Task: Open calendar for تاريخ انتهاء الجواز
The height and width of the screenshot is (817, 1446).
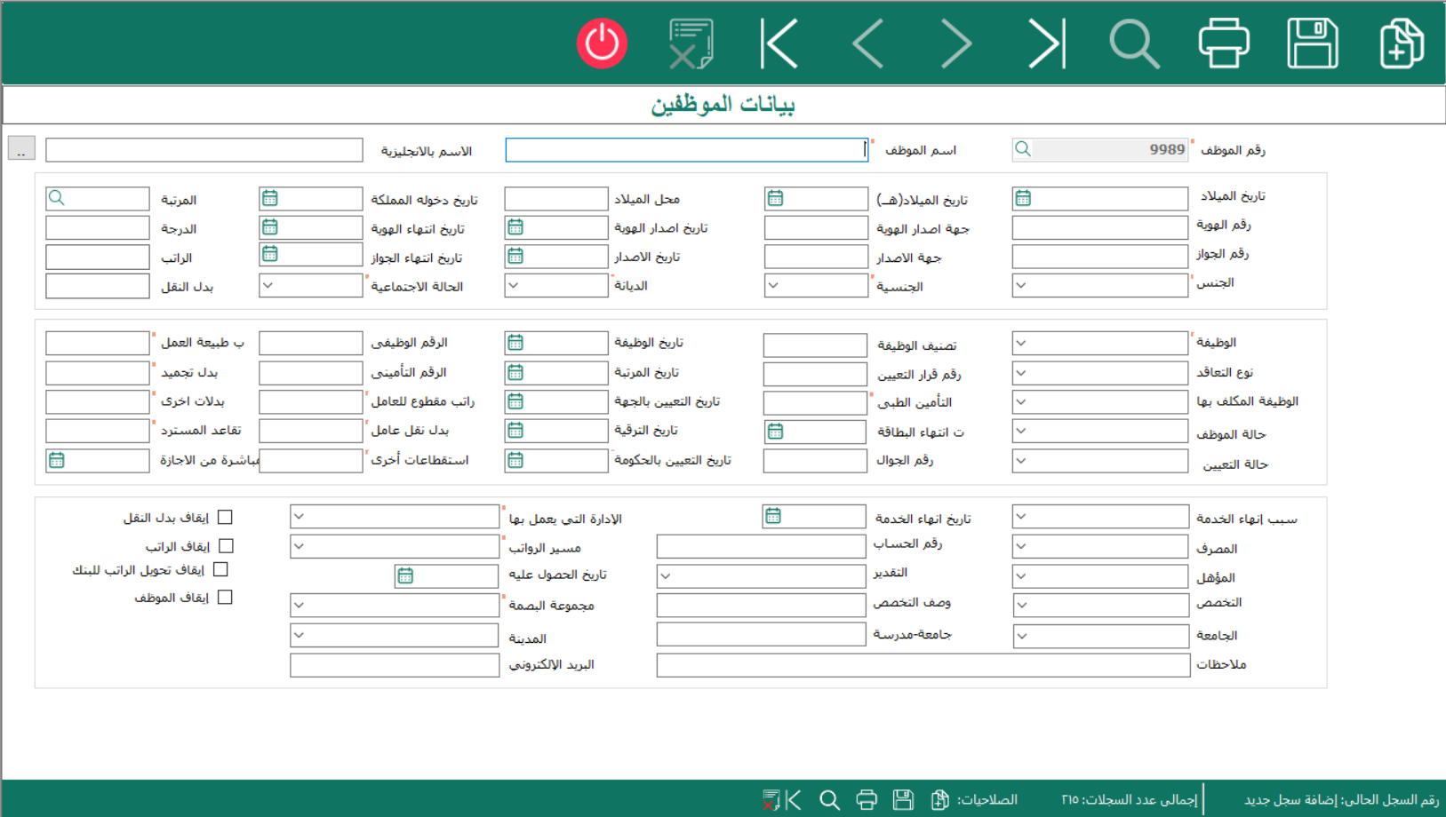Action: [270, 254]
